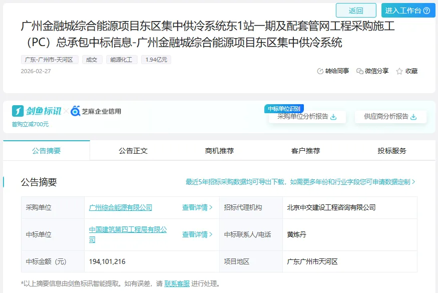
Task: Open 广州综合能源有限公司 company link
Action: 120,207
